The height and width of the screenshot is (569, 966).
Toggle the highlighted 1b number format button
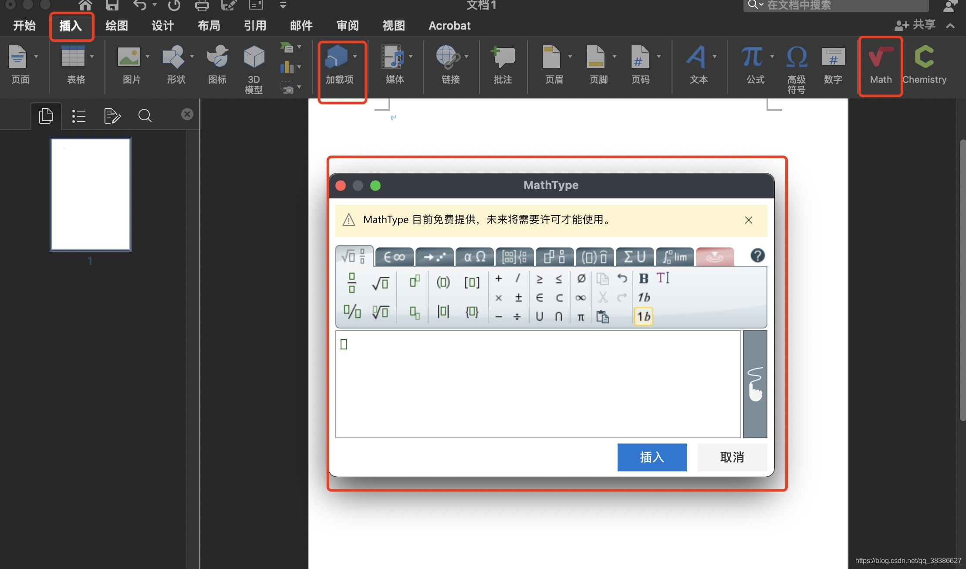click(x=643, y=316)
